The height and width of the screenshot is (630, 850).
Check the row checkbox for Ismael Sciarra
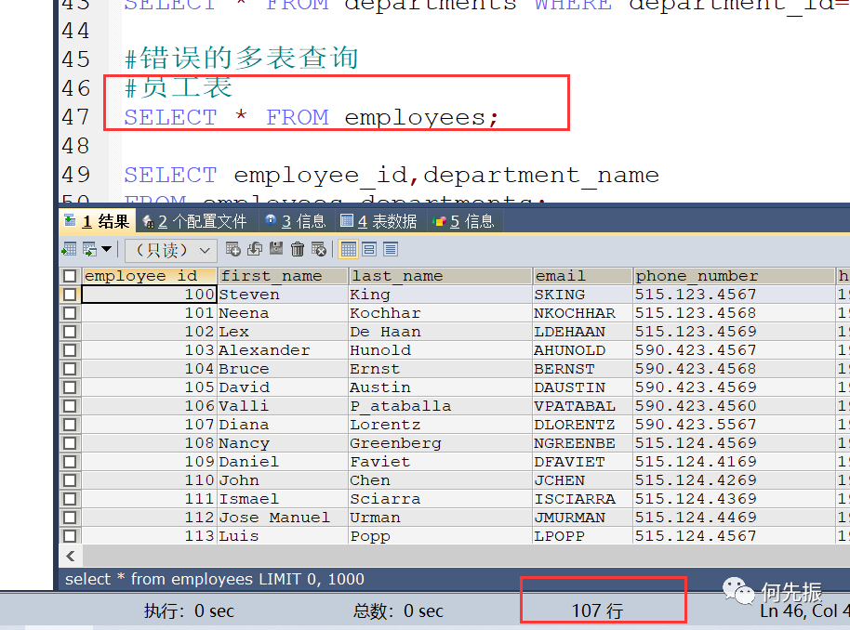tap(70, 498)
